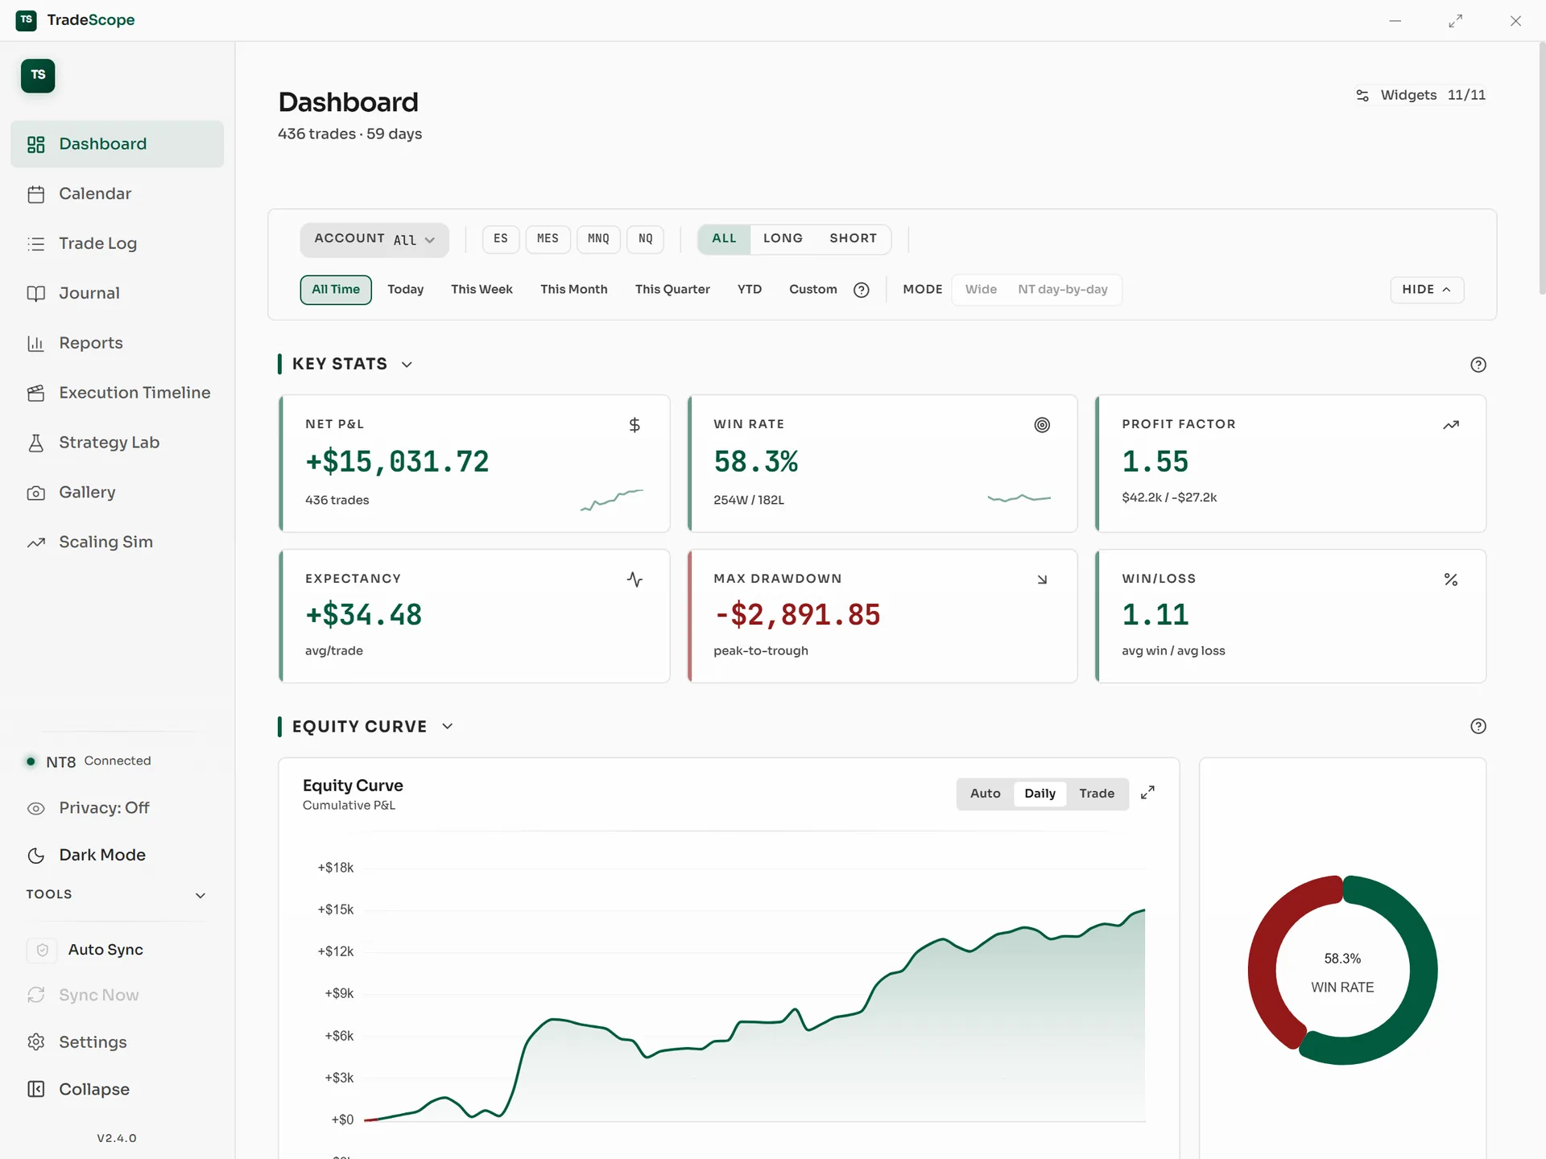1546x1159 pixels.
Task: Click help icon next to Custom range
Action: tap(861, 290)
